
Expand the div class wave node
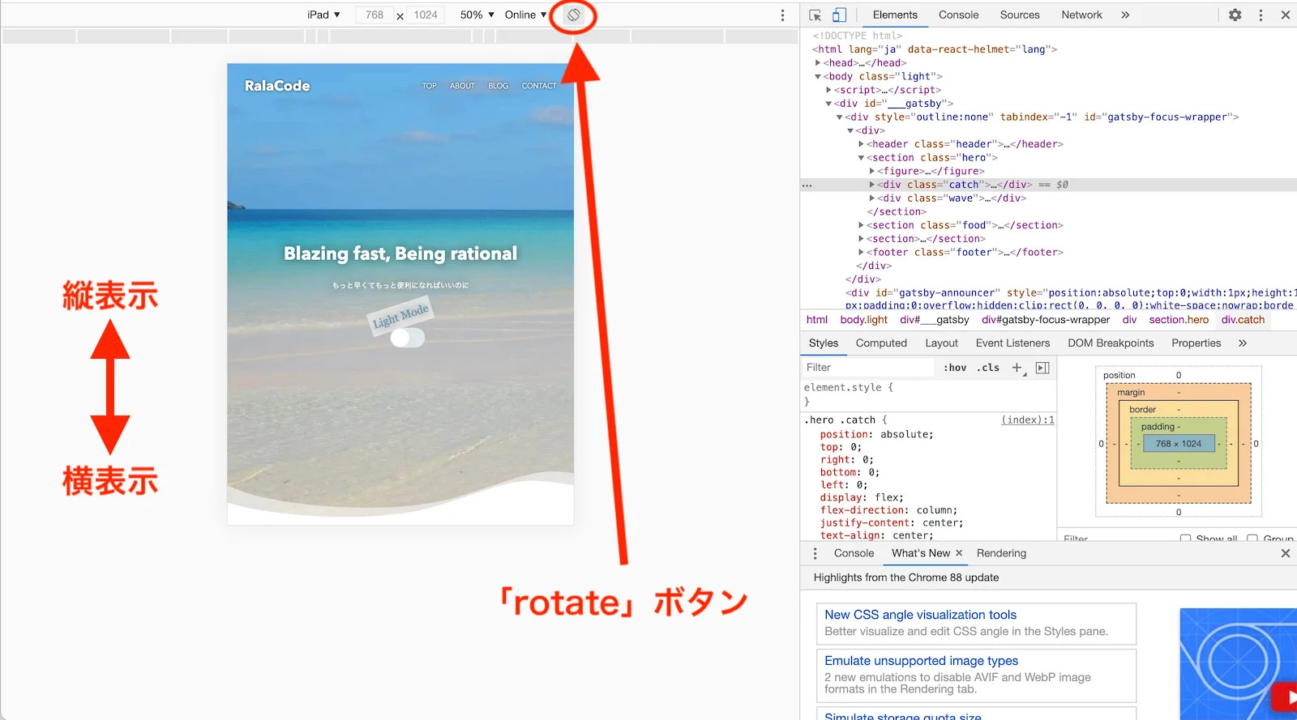pyautogui.click(x=871, y=198)
